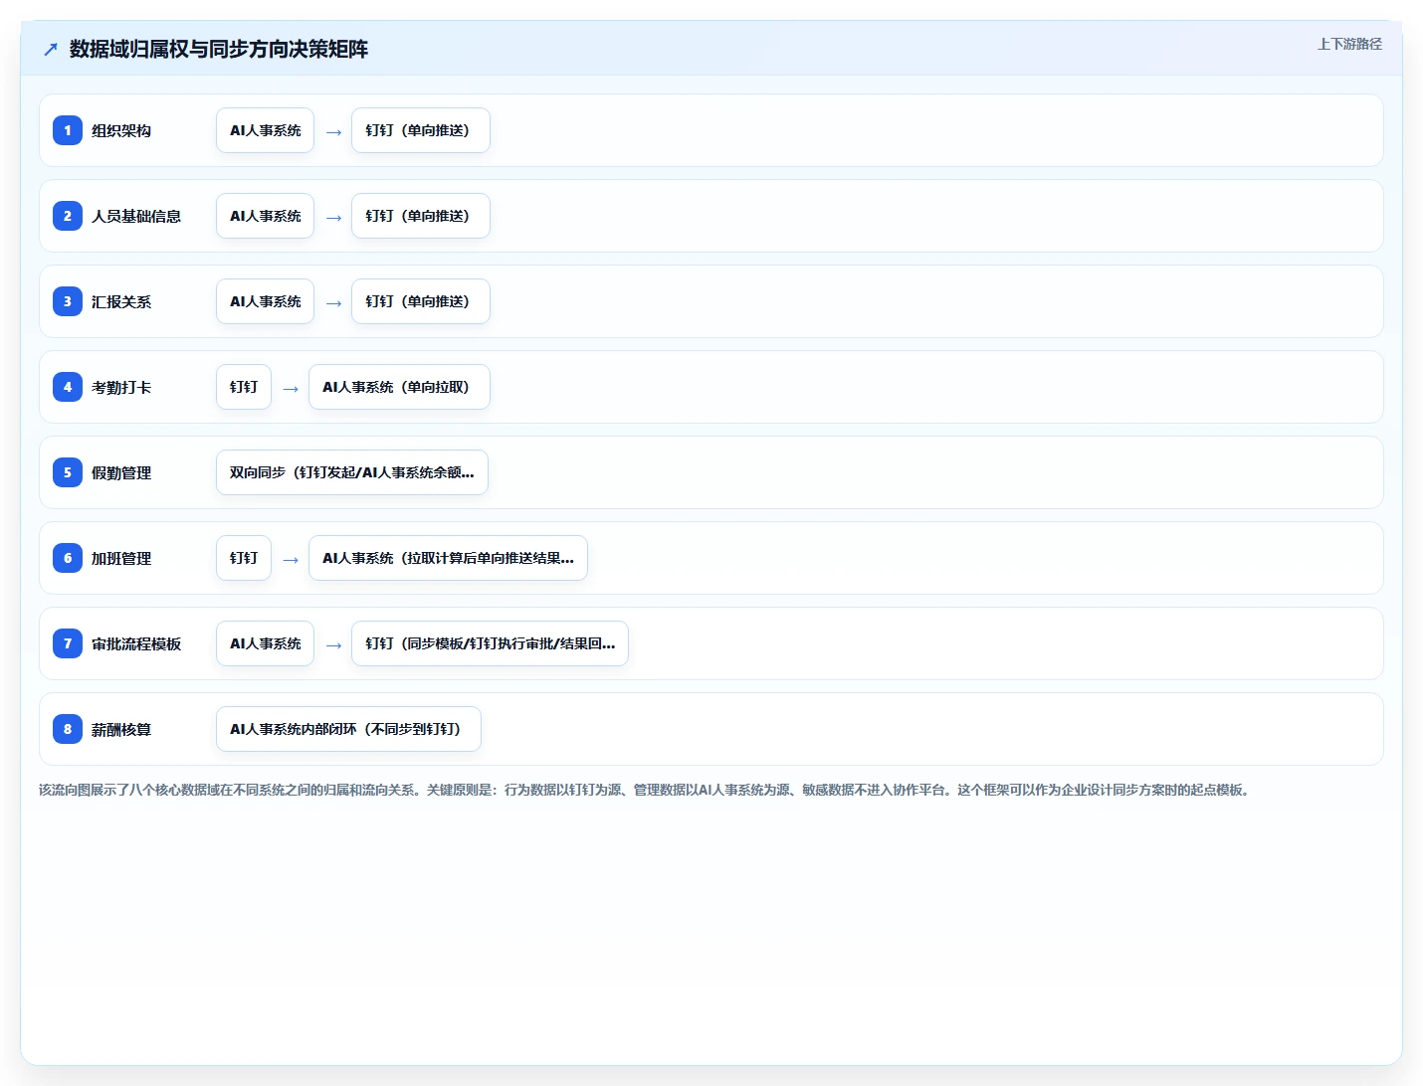The image size is (1423, 1086).
Task: Click the number 4 badge for 考勤打卡
Action: [68, 387]
